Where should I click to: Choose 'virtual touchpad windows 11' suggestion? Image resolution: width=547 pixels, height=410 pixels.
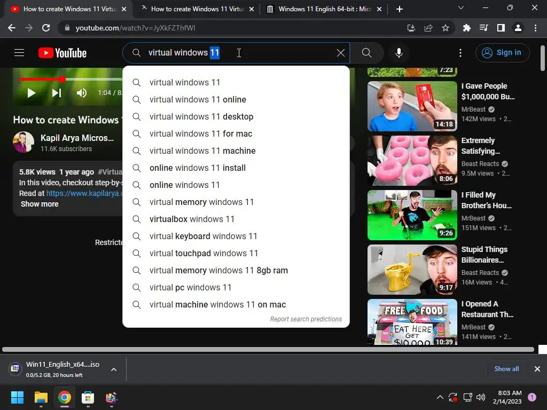pos(236,253)
